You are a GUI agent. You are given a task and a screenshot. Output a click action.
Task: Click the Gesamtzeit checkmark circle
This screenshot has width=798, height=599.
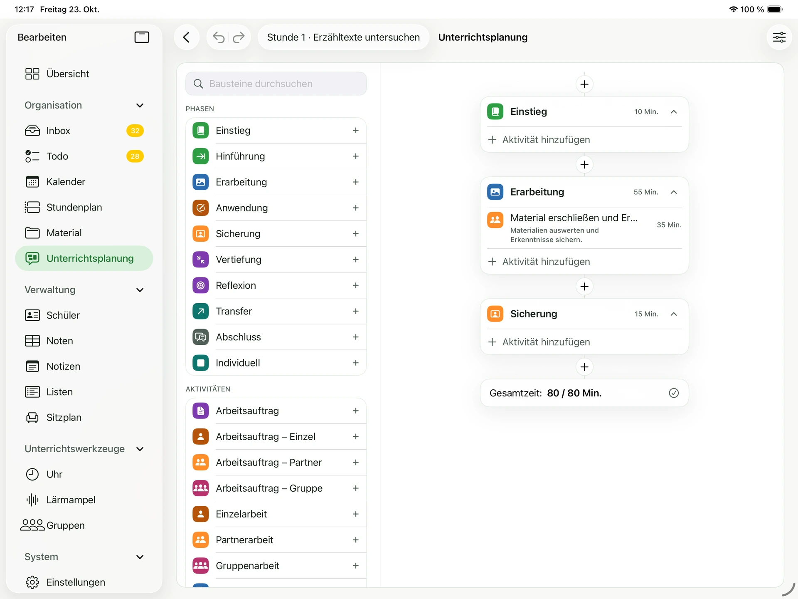click(x=674, y=393)
